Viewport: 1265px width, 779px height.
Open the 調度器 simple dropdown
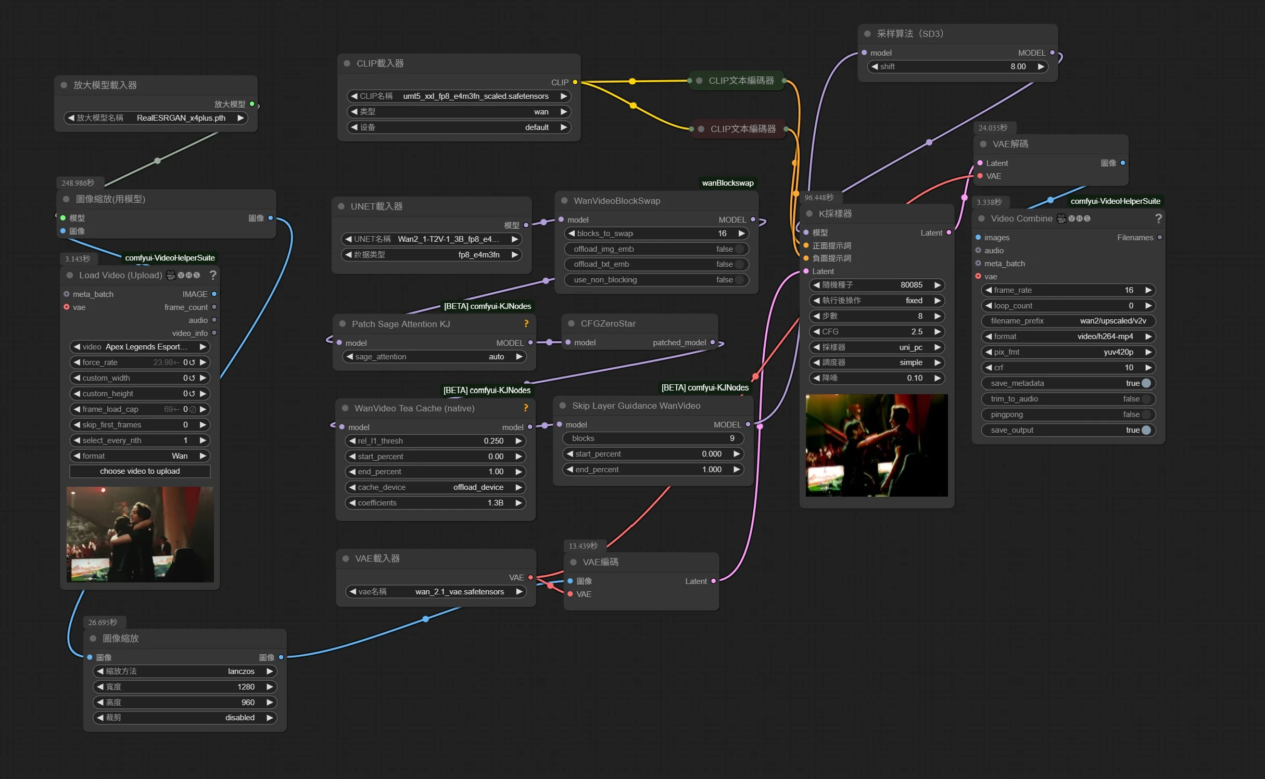pyautogui.click(x=877, y=362)
